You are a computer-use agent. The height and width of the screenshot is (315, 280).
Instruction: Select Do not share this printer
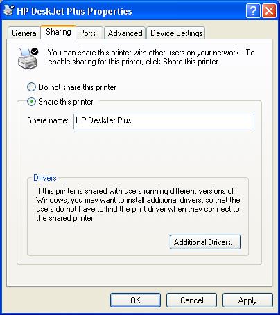[71, 87]
